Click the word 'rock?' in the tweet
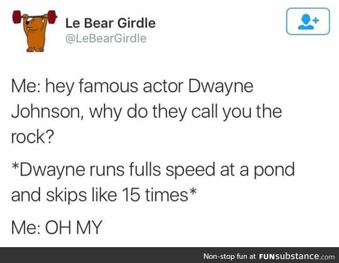 coord(32,137)
